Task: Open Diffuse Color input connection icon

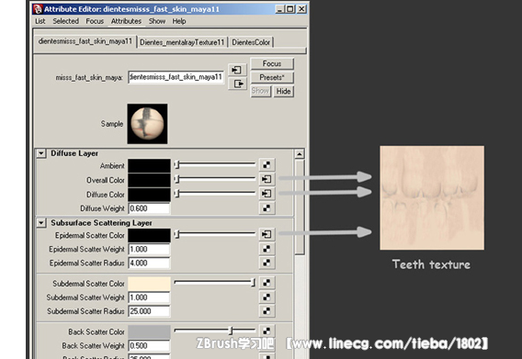Action: pos(267,194)
